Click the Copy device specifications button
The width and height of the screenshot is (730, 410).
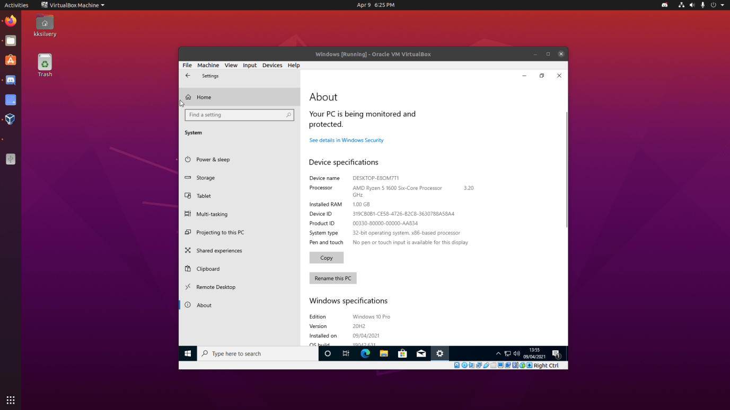[x=327, y=258]
